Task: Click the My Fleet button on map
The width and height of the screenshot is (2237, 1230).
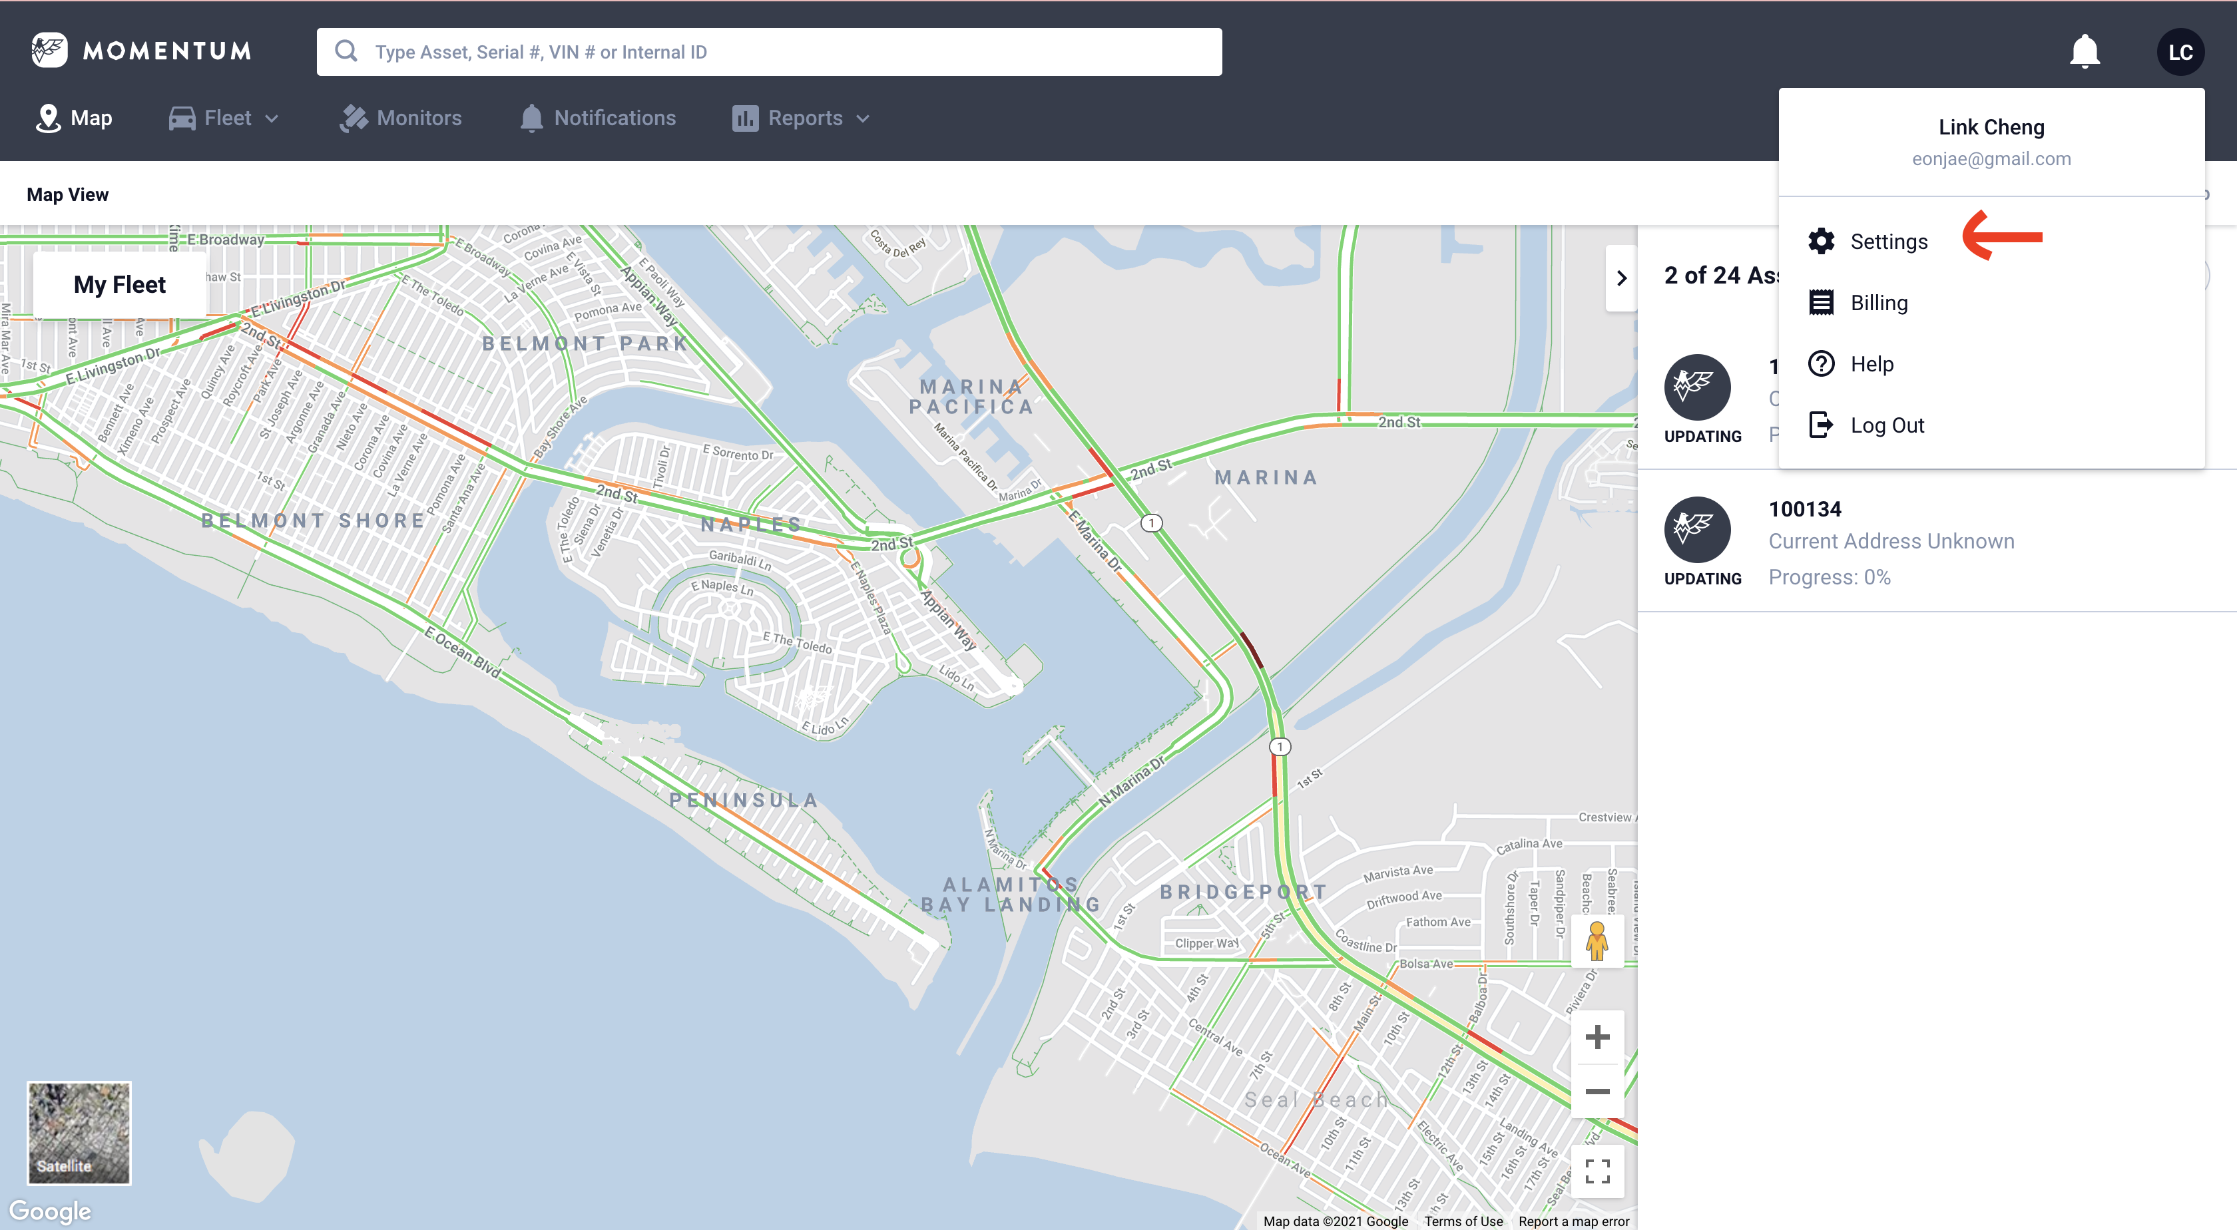Action: [120, 284]
